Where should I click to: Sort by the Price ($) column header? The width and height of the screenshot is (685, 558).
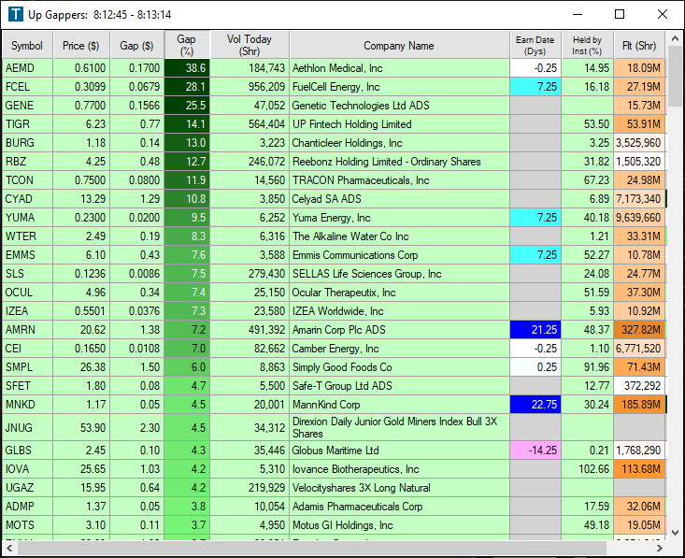point(80,45)
